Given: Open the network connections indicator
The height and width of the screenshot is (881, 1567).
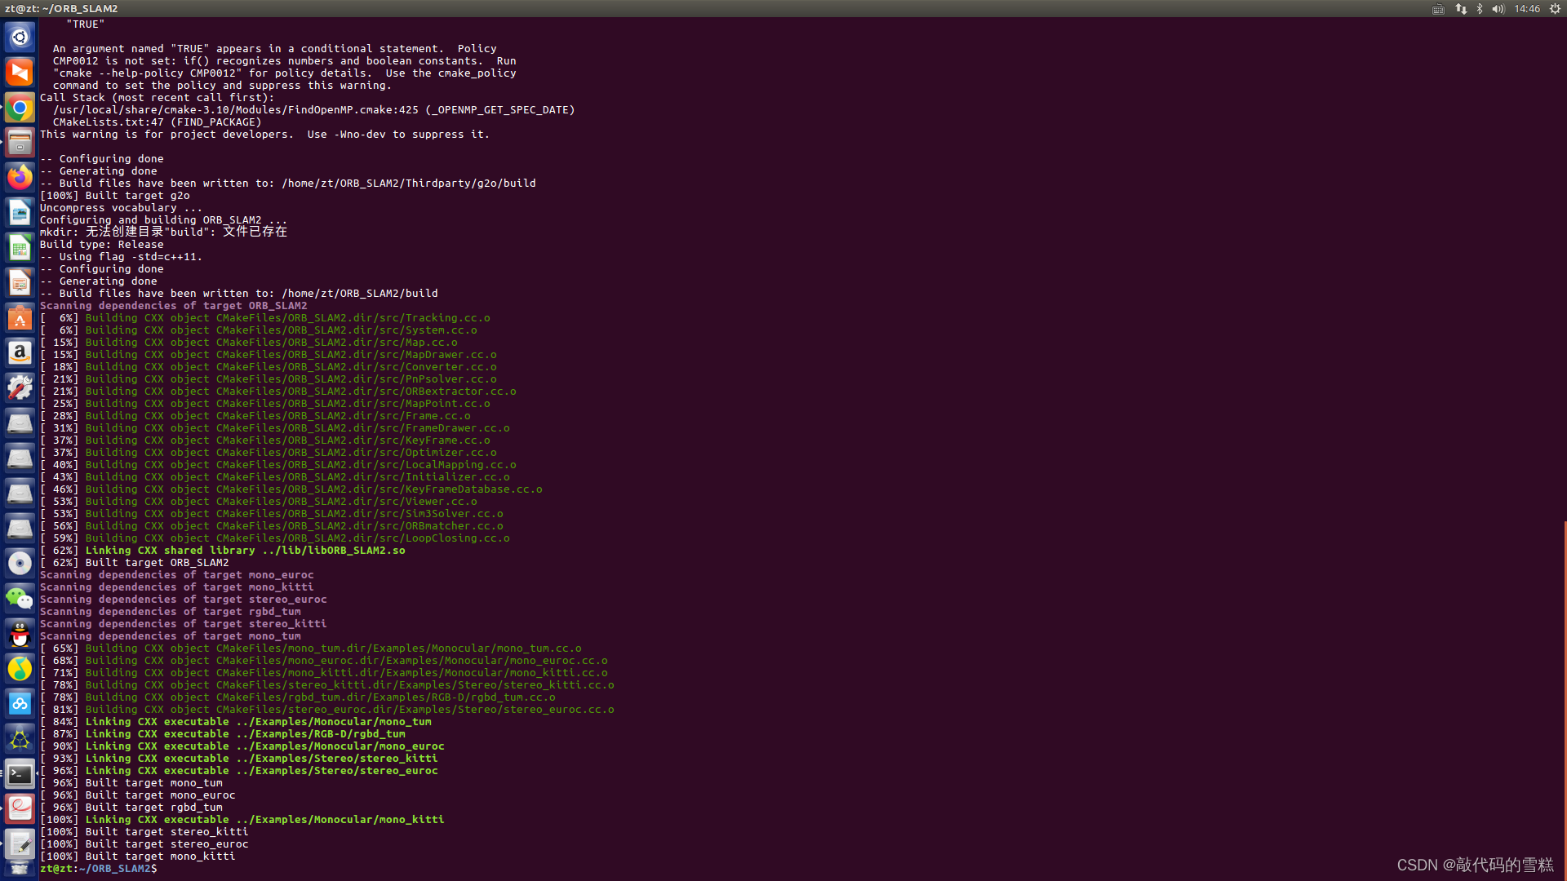Looking at the screenshot, I should click(x=1461, y=9).
